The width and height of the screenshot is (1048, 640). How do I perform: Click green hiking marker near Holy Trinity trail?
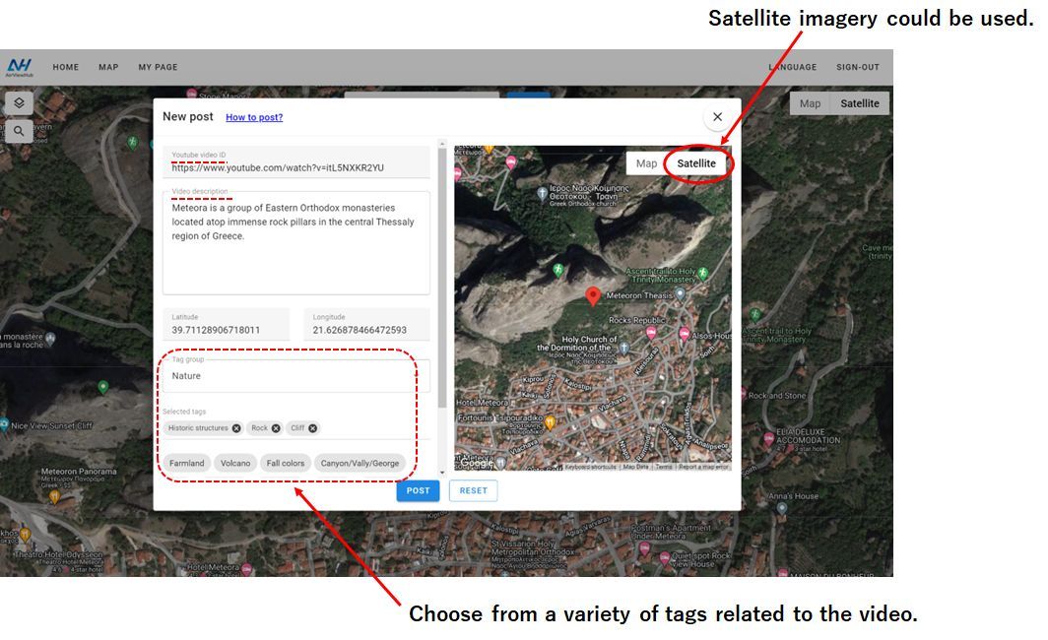(x=702, y=273)
